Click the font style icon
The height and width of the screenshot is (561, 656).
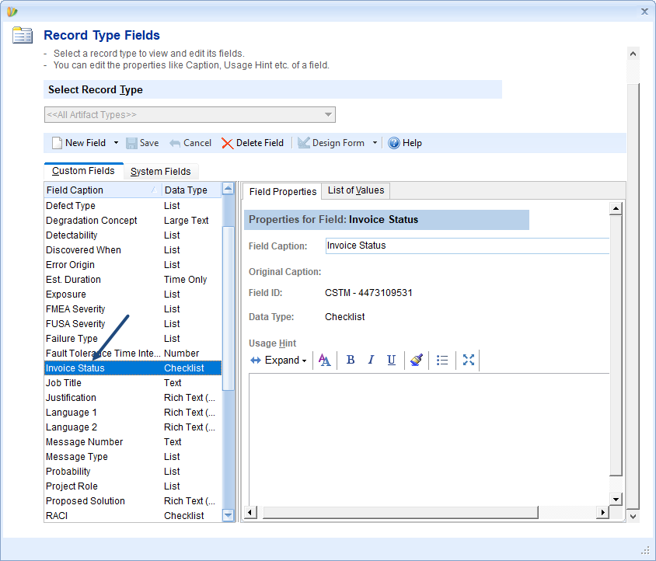click(x=324, y=361)
